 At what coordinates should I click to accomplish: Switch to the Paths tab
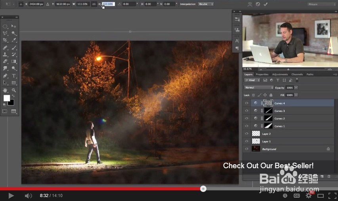[x=310, y=74]
